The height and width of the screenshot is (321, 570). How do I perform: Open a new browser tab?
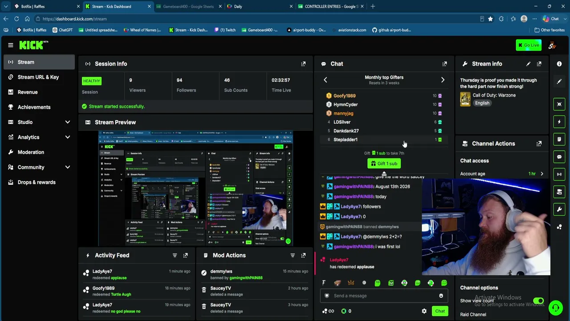(373, 6)
